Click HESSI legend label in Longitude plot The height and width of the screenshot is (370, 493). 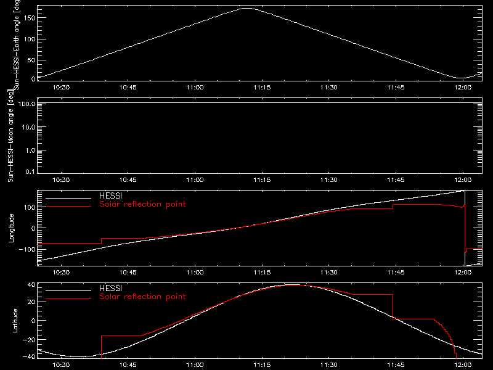(110, 195)
